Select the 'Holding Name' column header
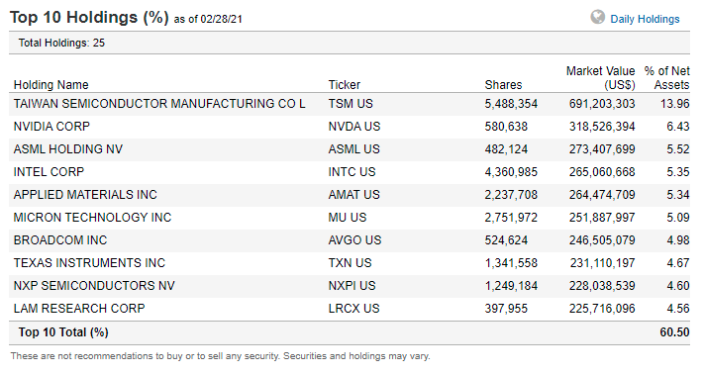The height and width of the screenshot is (374, 704). [x=50, y=85]
